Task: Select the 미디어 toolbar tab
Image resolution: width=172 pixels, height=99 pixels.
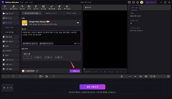Action: pos(5,7)
